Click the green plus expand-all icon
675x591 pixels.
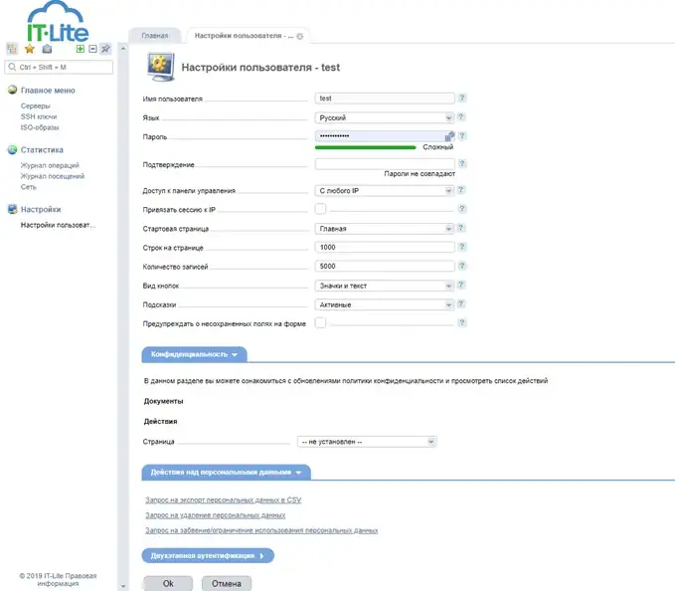tap(81, 48)
